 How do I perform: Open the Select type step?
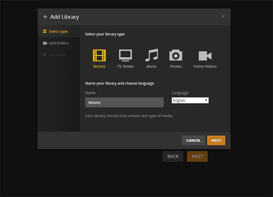58,32
